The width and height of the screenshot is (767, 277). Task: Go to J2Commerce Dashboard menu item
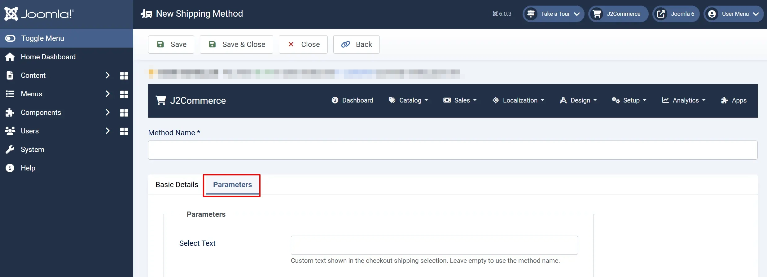click(x=352, y=100)
